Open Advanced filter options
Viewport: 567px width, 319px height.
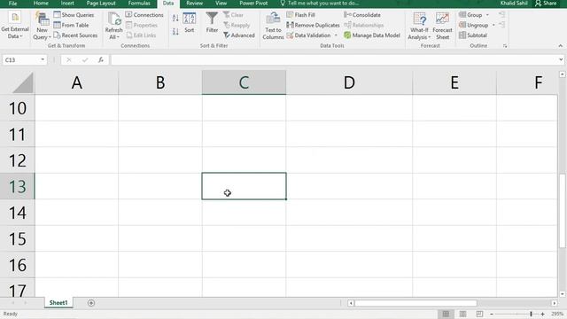[239, 35]
